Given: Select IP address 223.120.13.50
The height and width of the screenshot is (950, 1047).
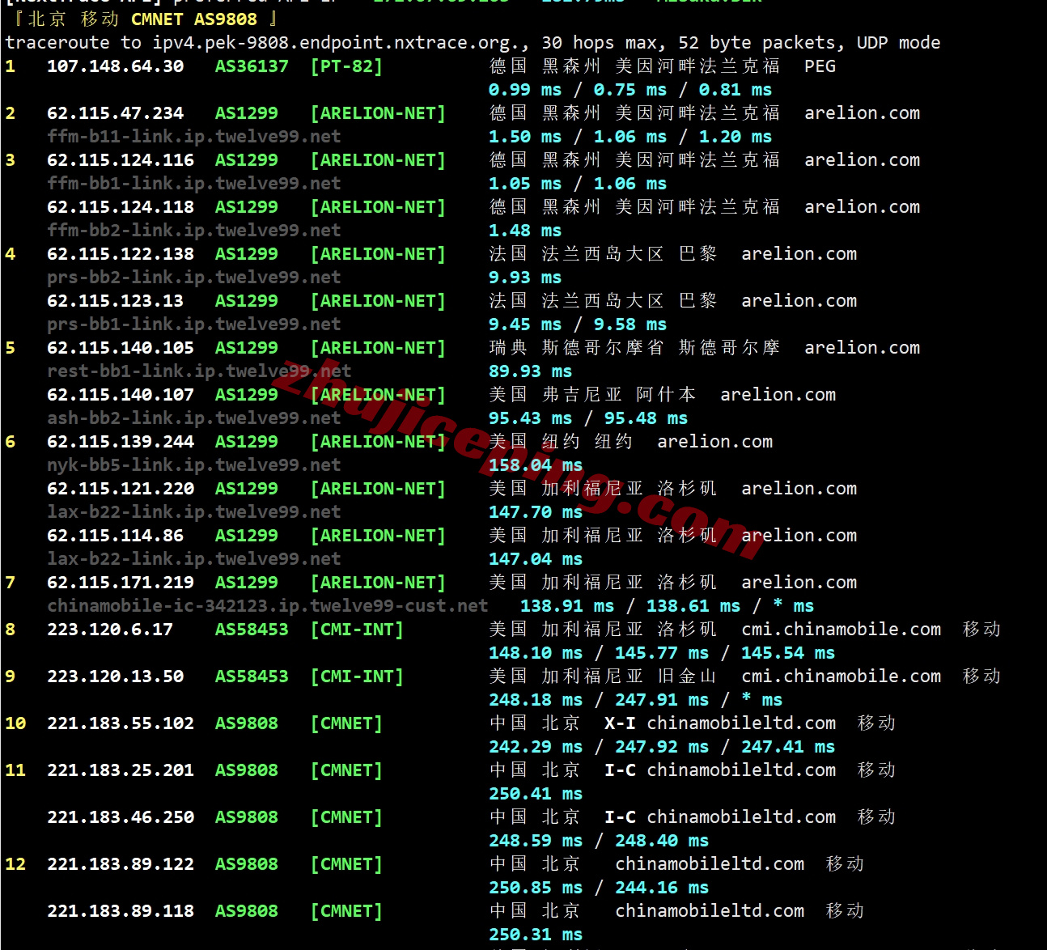Looking at the screenshot, I should click(116, 676).
